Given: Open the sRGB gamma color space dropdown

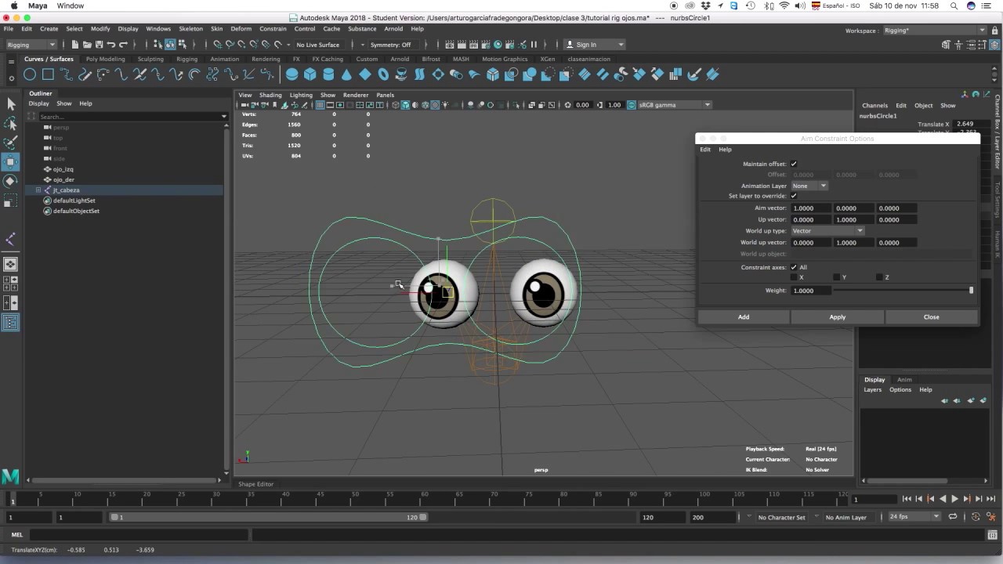Looking at the screenshot, I should click(674, 105).
